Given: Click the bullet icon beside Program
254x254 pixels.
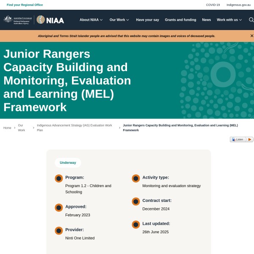Looking at the screenshot, I should [59, 178].
